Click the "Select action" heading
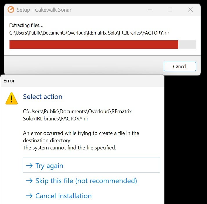Screen dimensions: 207x204 [x=42, y=97]
